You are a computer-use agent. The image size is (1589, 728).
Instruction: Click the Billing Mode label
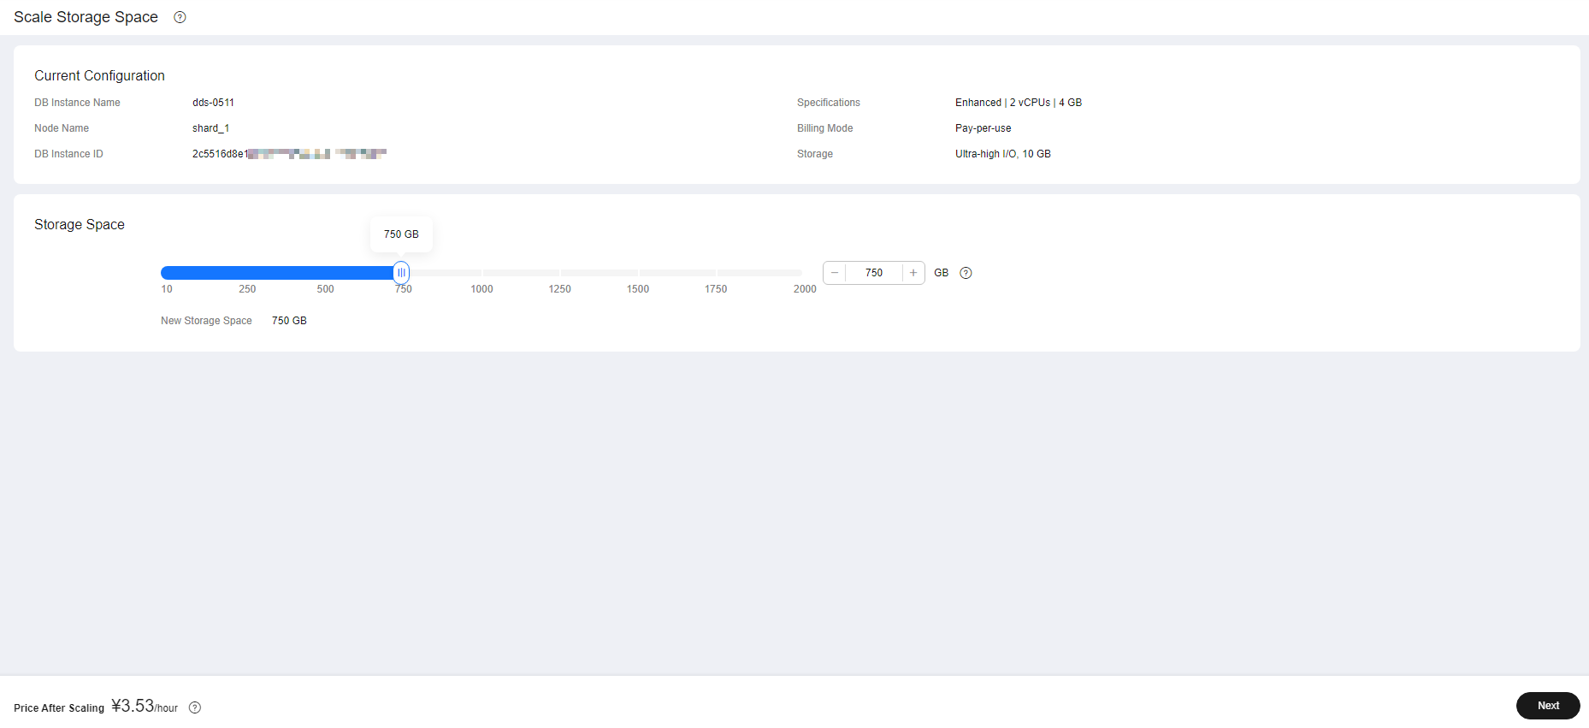[x=824, y=128]
